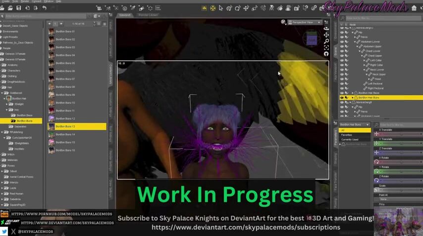423x236 pixels.
Task: Click the viewport Pan arrows control
Action: tap(326, 35)
